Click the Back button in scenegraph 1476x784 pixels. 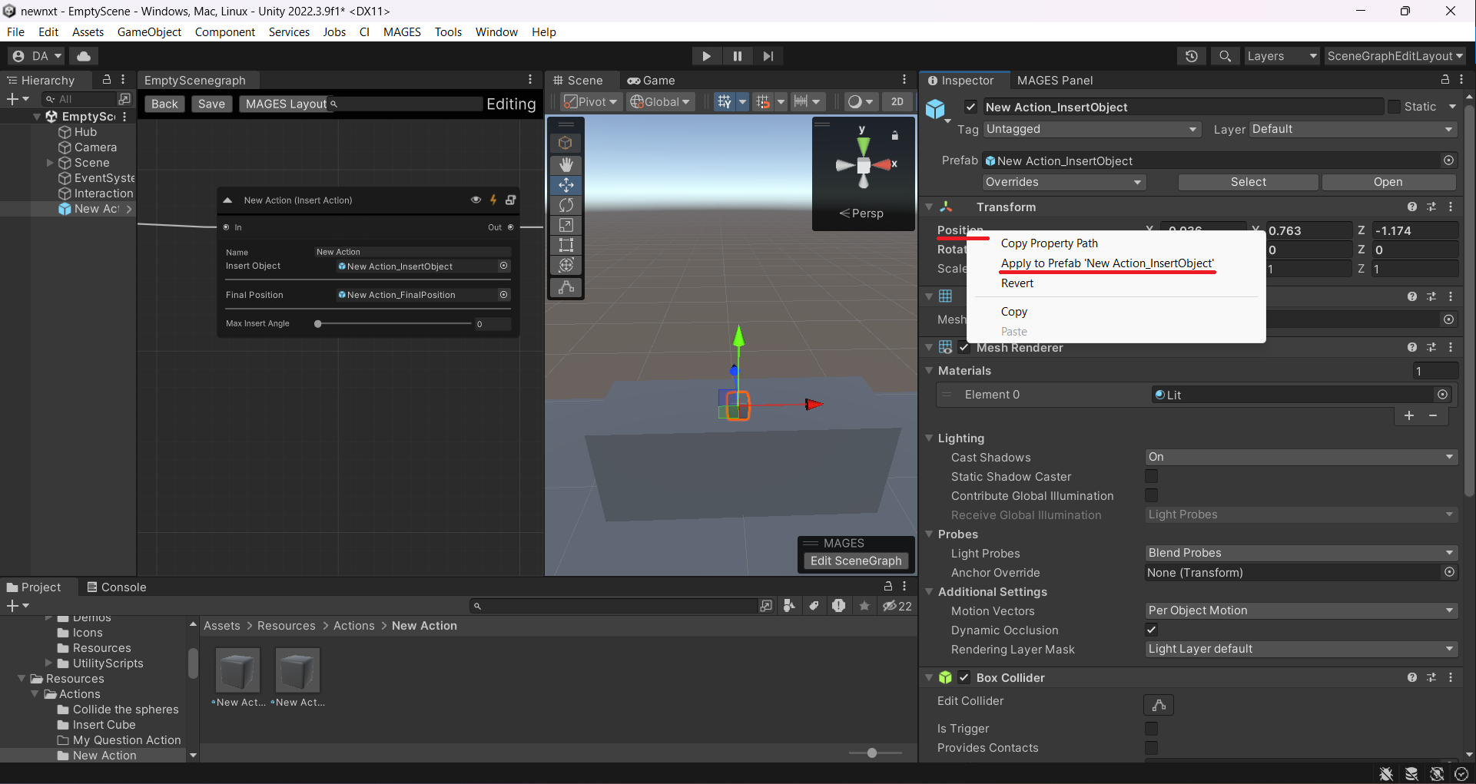tap(164, 104)
